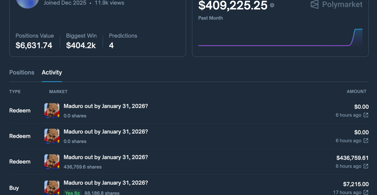Select the Activity tab
Viewport: 377px width, 195px height.
pyautogui.click(x=52, y=72)
